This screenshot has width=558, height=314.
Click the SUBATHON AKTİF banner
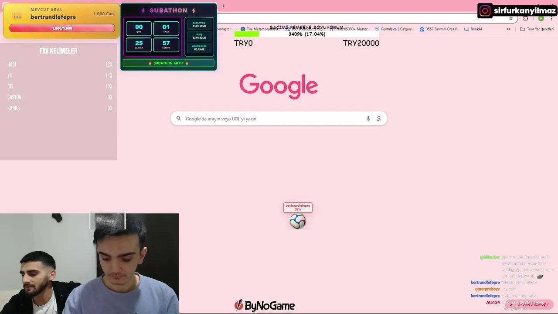coord(168,63)
